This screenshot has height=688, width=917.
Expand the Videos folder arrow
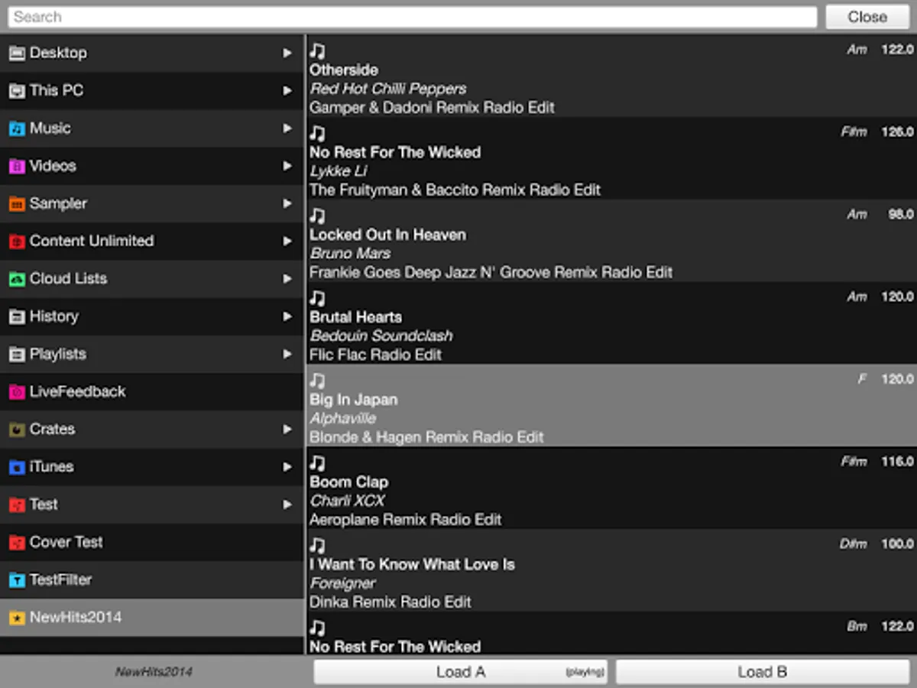287,166
